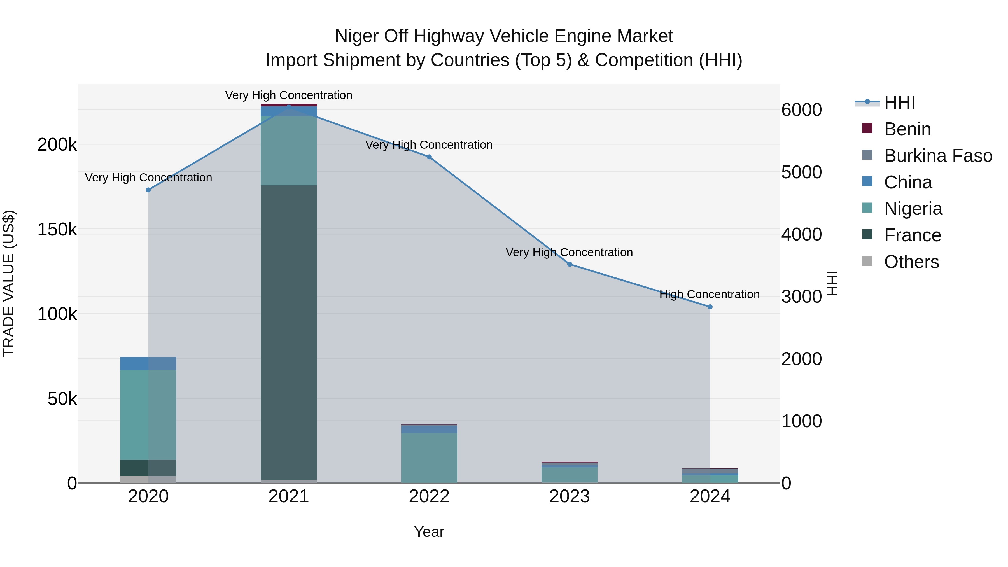Click the HHI data point for 2021

[289, 106]
